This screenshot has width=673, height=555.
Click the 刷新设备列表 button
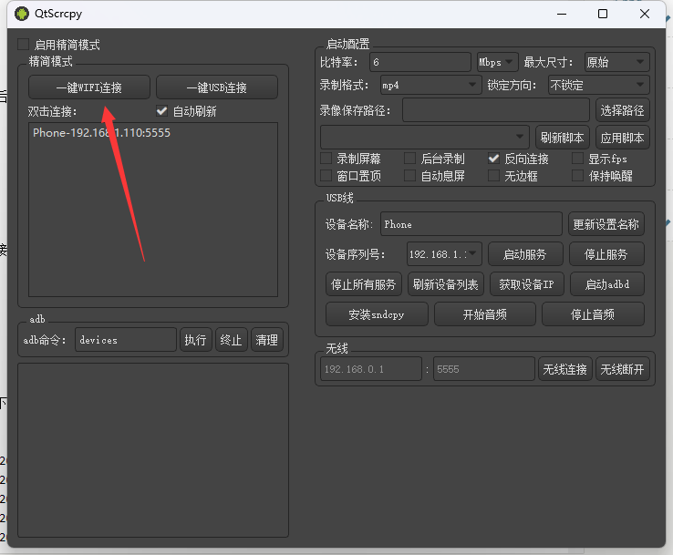446,284
